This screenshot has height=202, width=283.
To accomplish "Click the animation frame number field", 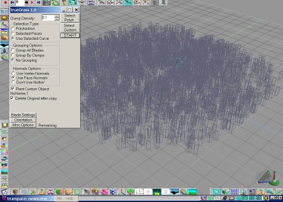I will (x=20, y=2).
